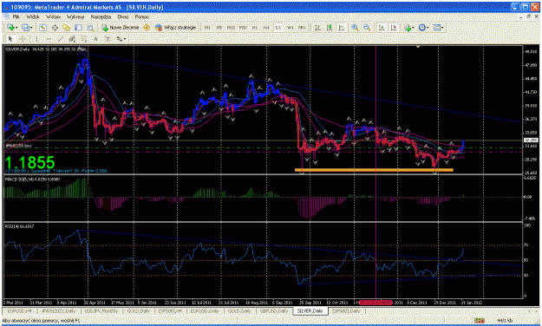The image size is (542, 326).
Task: Open the periodicity clock icon
Action: [421, 27]
